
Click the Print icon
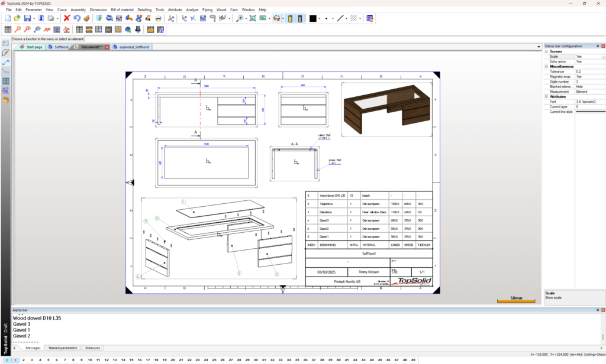[x=51, y=19]
